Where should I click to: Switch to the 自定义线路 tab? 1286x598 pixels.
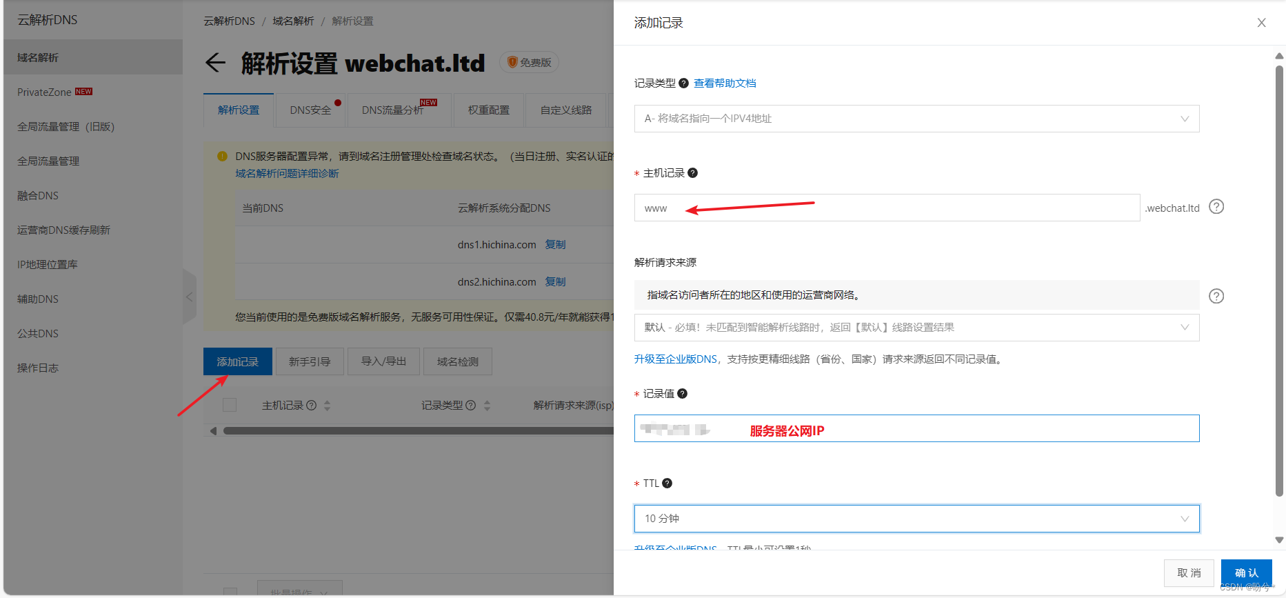(x=565, y=110)
